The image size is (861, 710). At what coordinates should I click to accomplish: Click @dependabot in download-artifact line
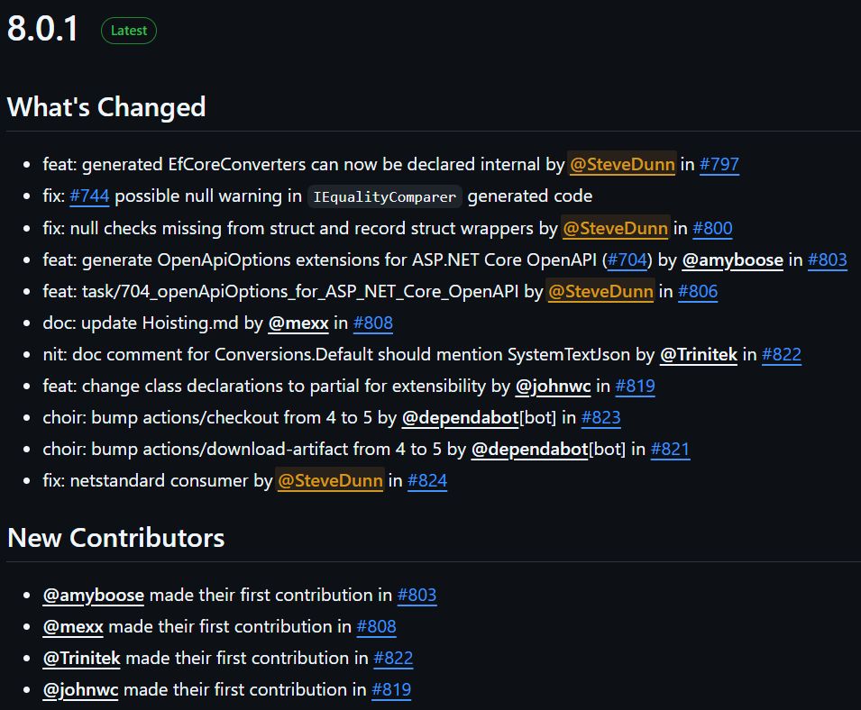click(529, 450)
